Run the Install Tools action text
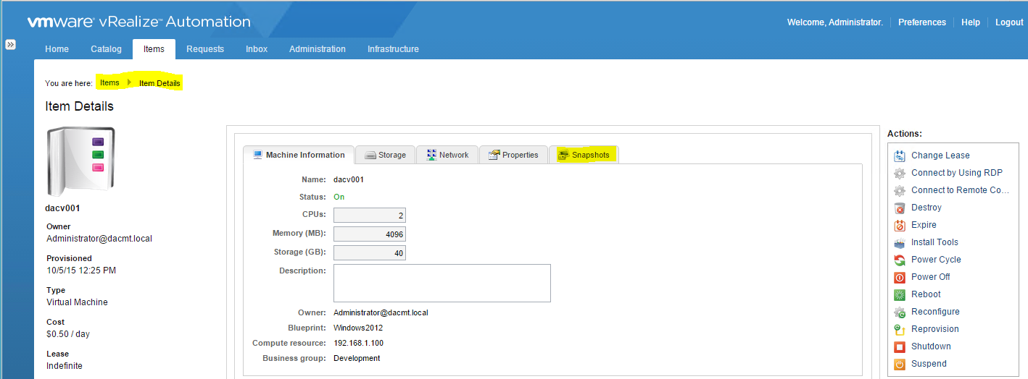Viewport: 1028px width, 379px height. coord(934,242)
